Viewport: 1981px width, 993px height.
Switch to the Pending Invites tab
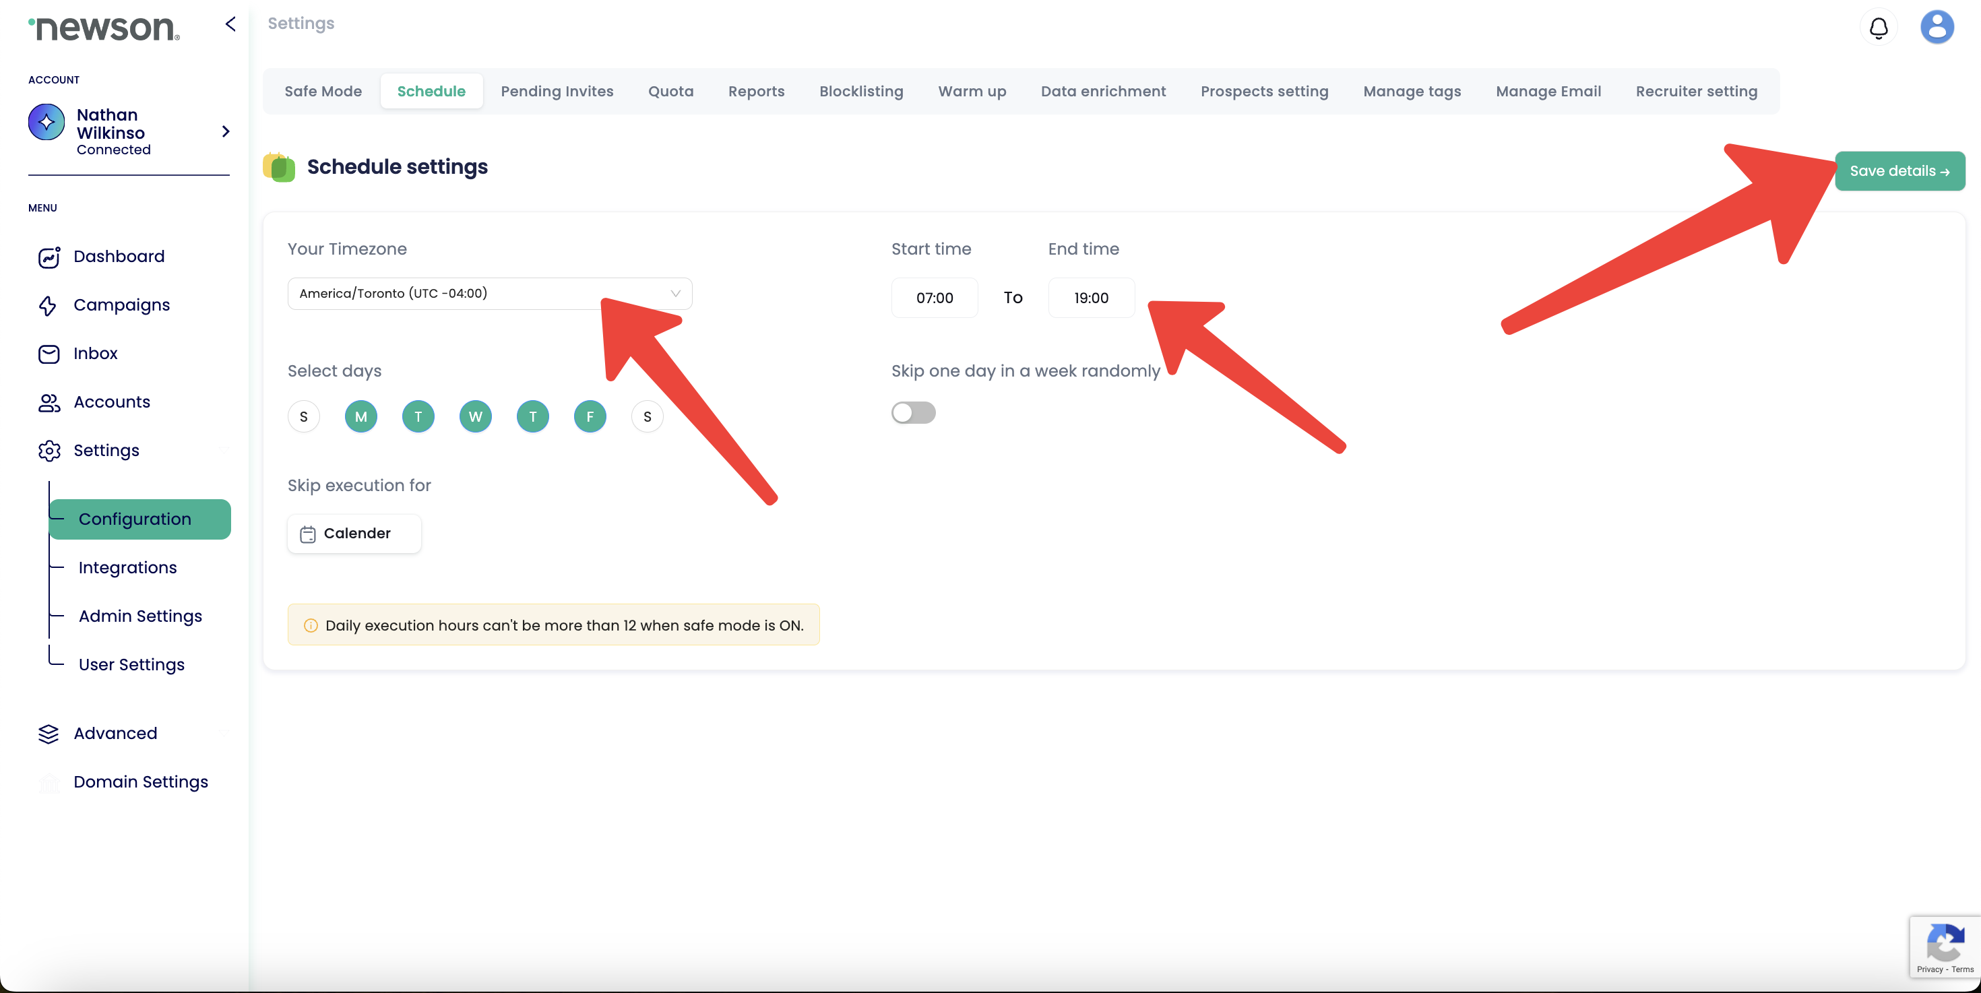(557, 92)
